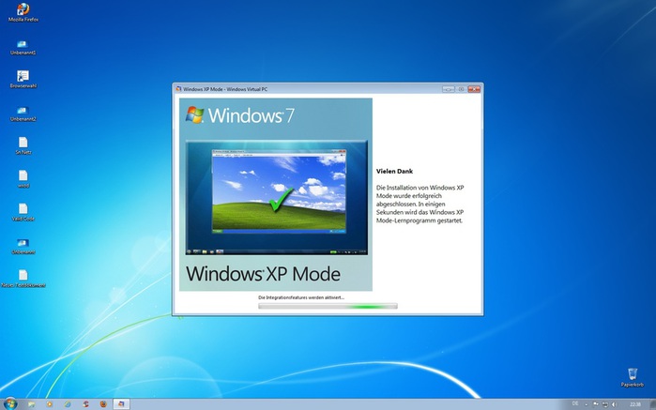Click the Windows XP Mode window title icon
This screenshot has height=410, width=656.
178,89
